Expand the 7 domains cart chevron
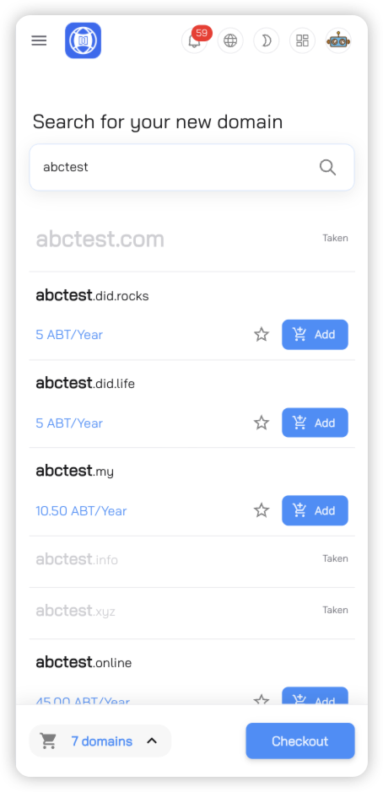The height and width of the screenshot is (792, 383). click(x=152, y=741)
